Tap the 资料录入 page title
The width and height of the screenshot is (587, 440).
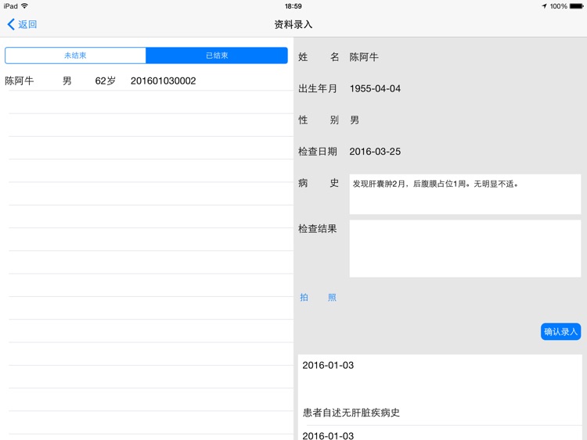point(293,24)
